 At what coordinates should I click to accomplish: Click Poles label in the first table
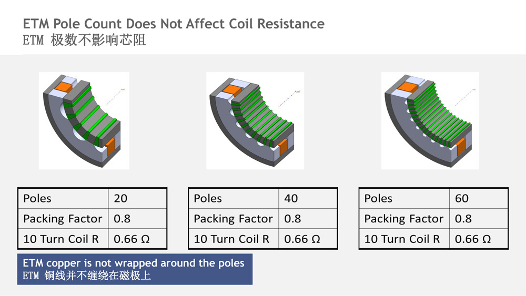click(37, 198)
